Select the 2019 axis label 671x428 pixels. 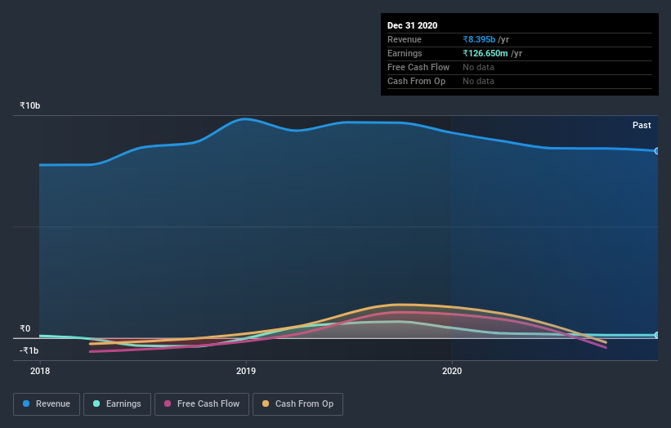point(246,371)
